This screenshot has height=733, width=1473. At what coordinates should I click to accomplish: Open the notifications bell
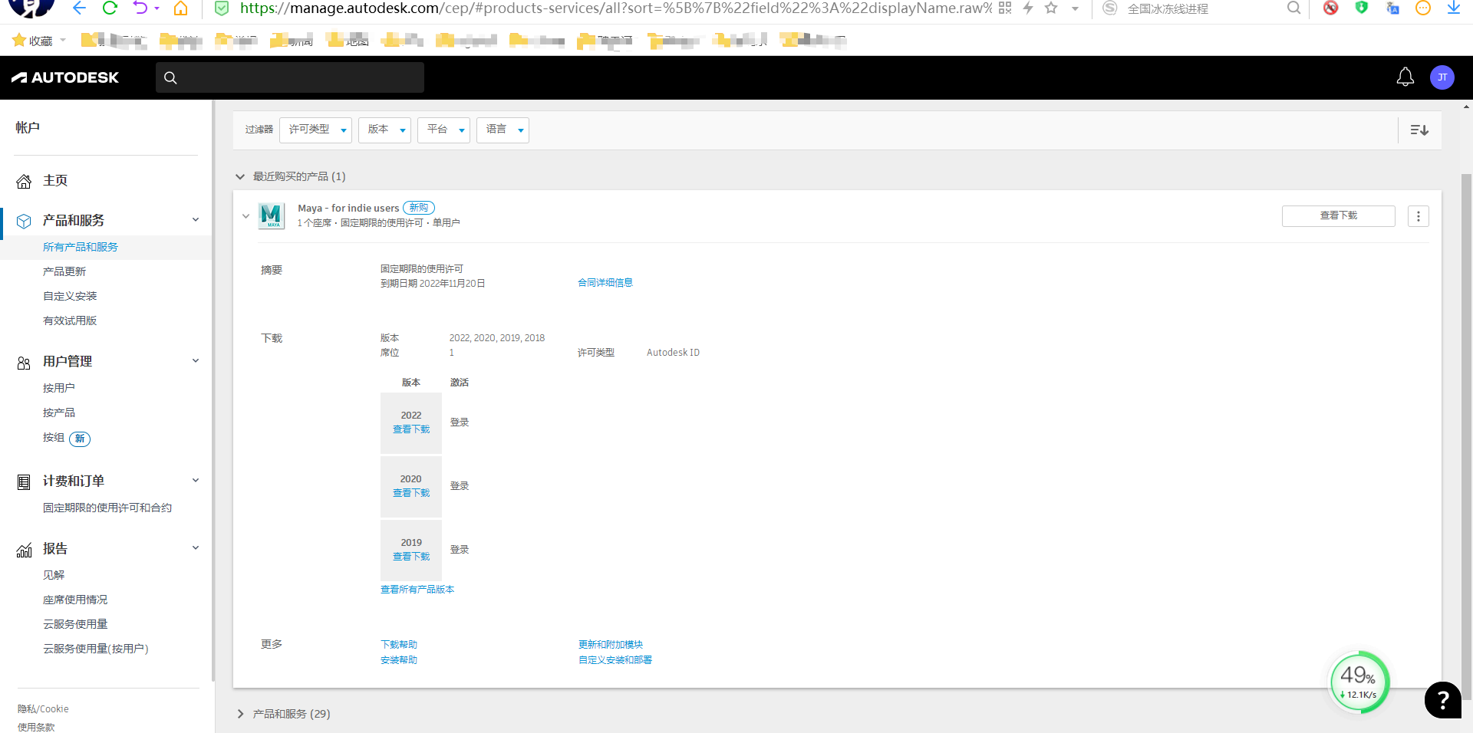[1405, 77]
